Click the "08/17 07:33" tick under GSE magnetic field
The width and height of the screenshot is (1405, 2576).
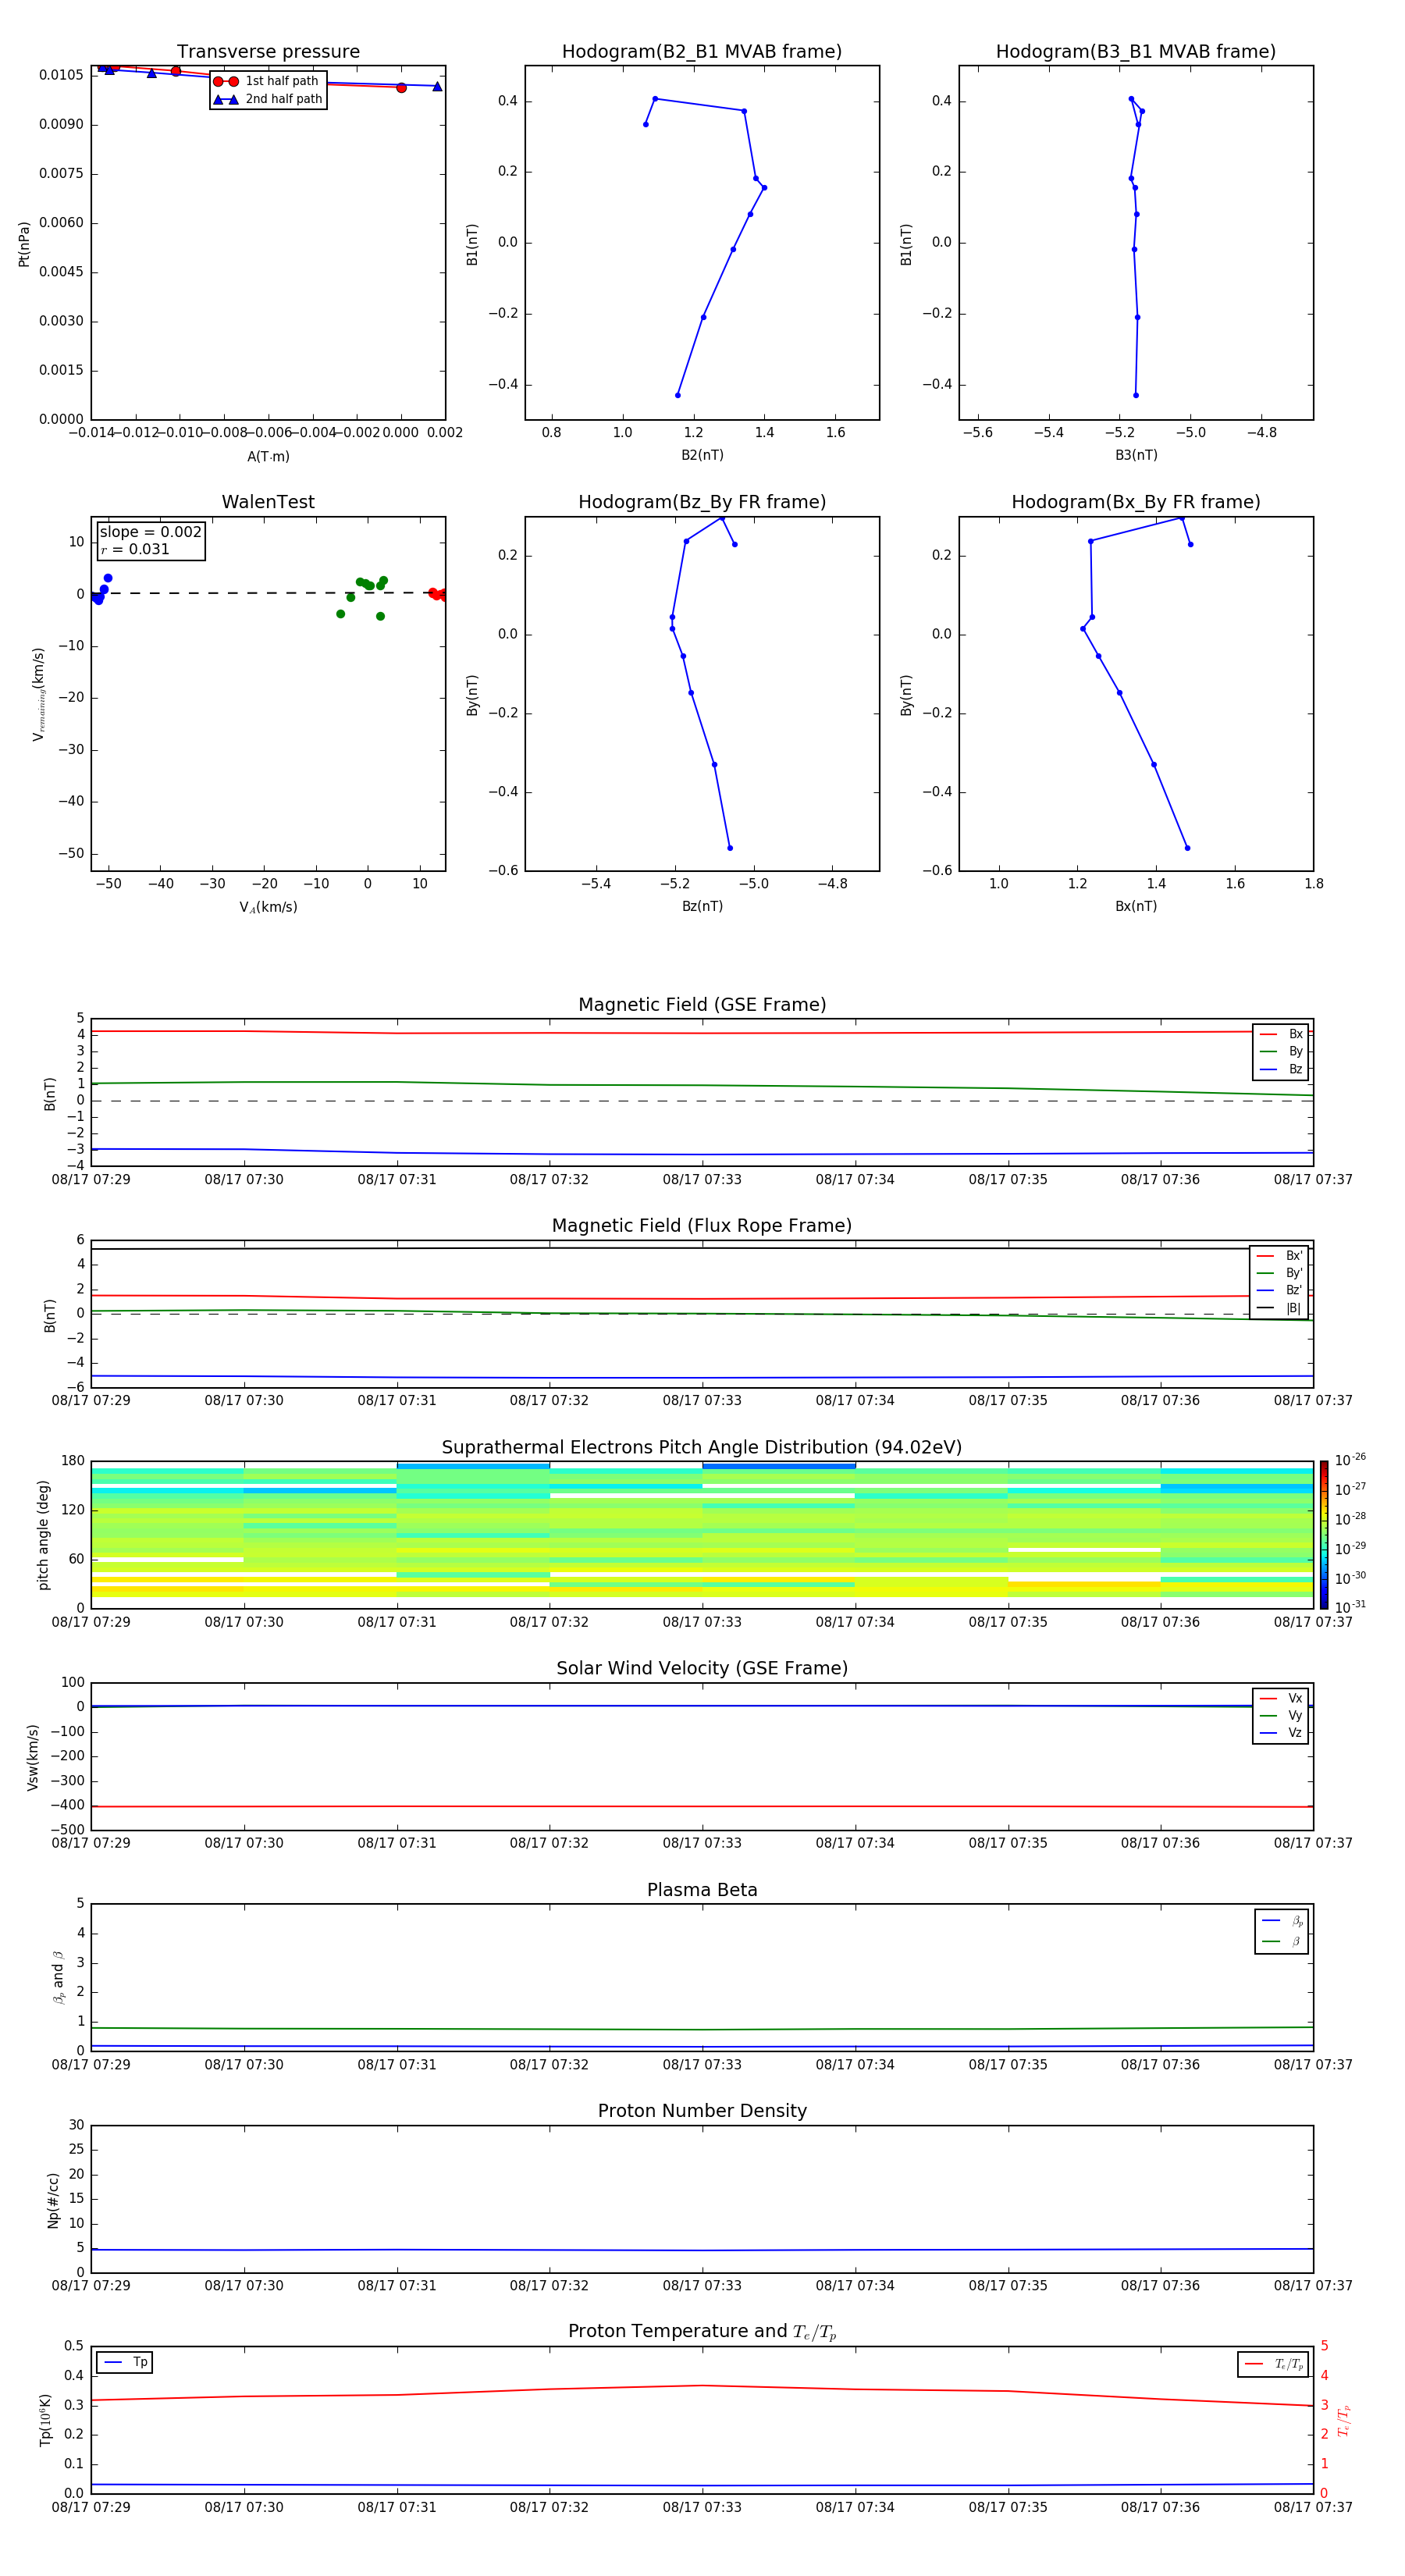click(x=702, y=1180)
